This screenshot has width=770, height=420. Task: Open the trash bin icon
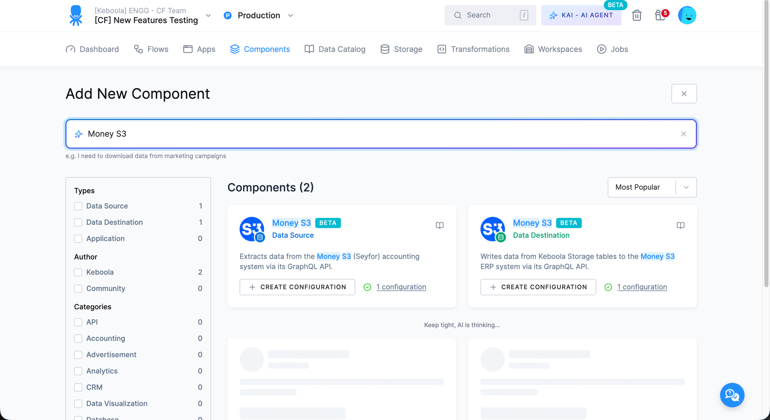click(x=637, y=15)
